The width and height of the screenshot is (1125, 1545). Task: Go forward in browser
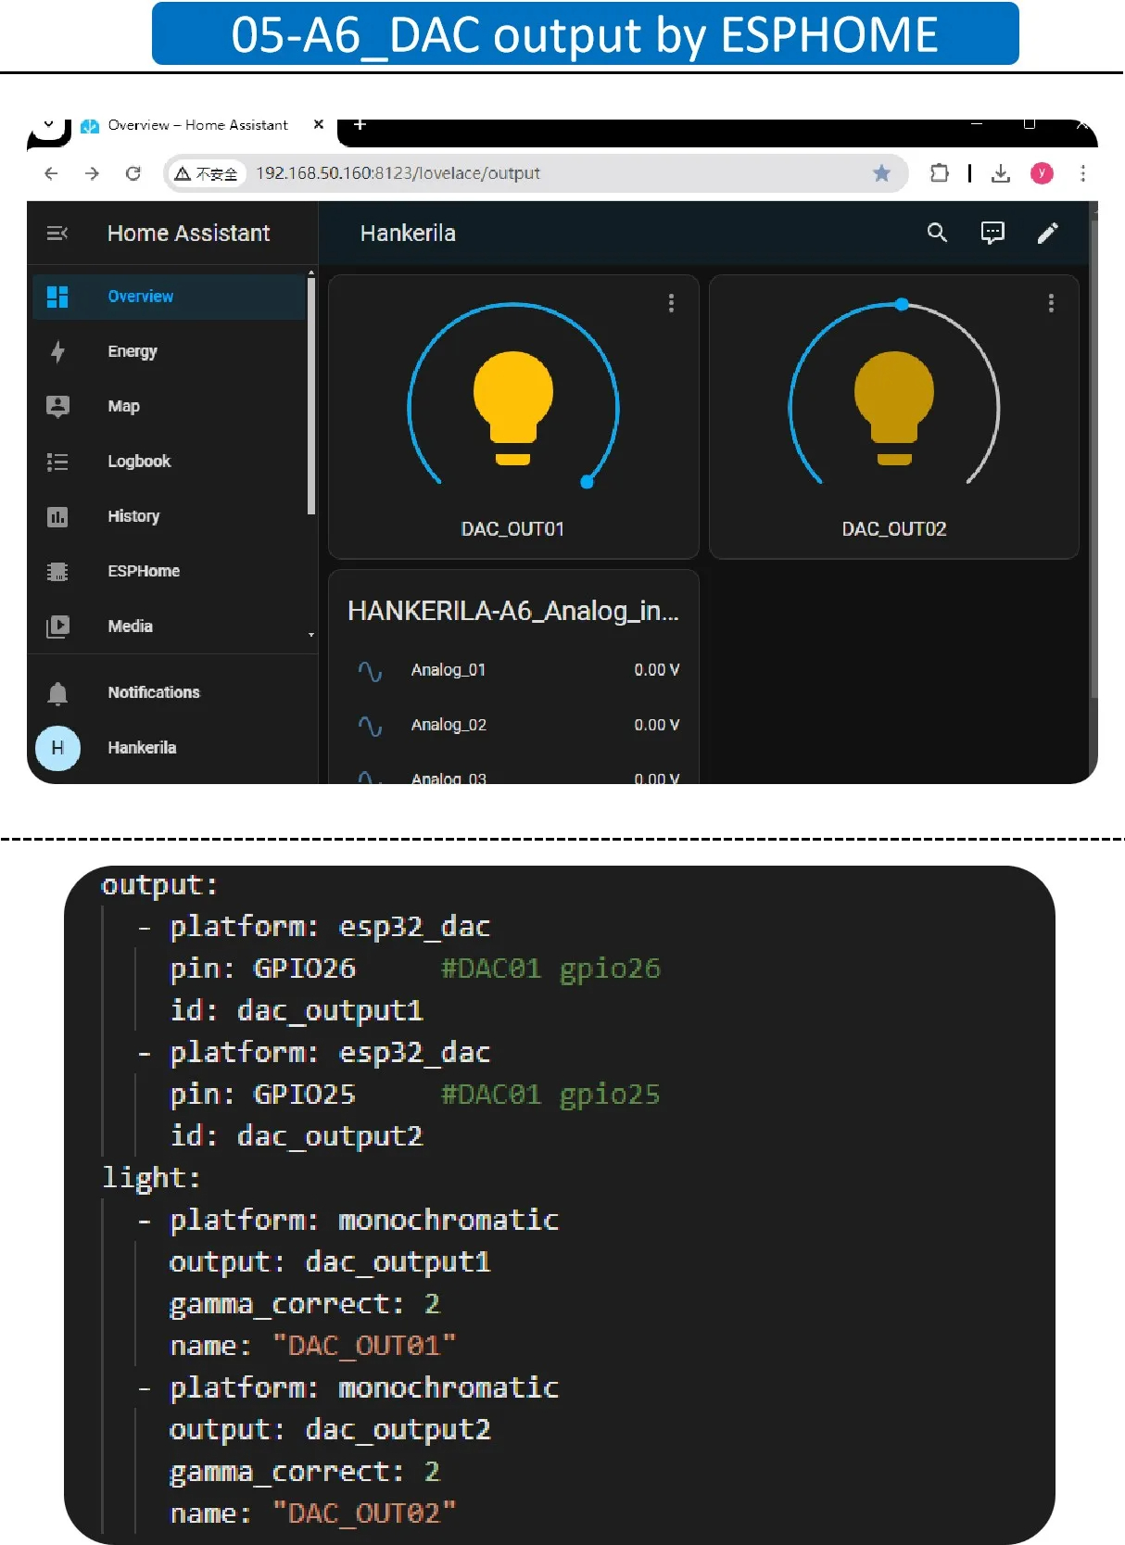point(92,173)
